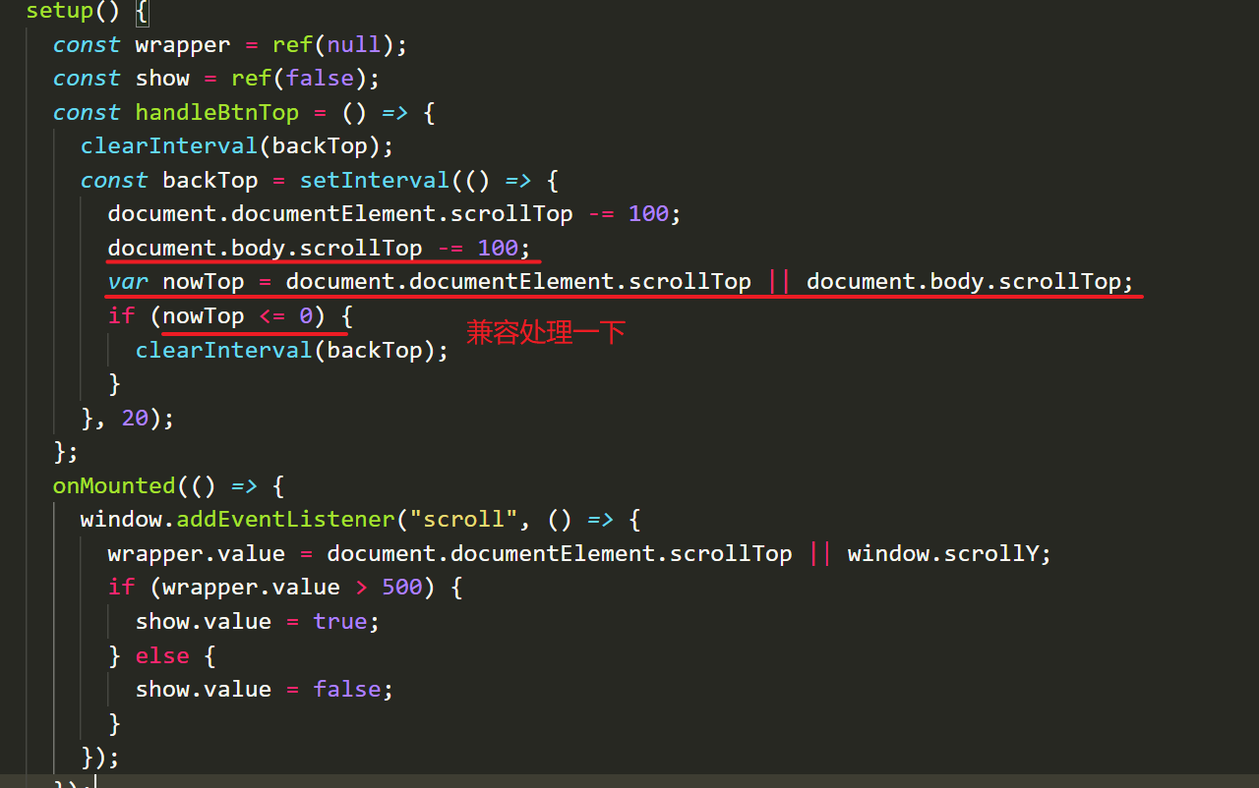Click the line show.value = false
The width and height of the screenshot is (1259, 788).
(x=264, y=690)
